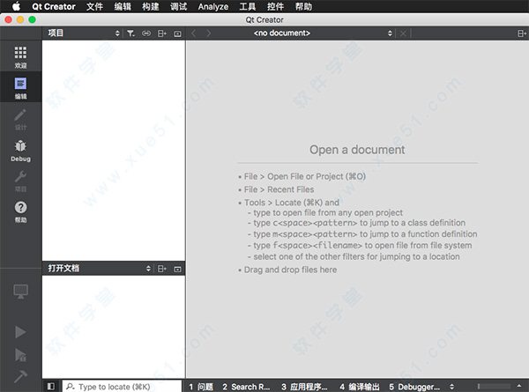The image size is (529, 392).
Task: Close the Open Documents panel
Action: (177, 269)
